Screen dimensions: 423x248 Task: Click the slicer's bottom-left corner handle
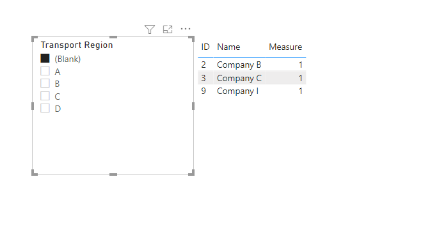point(35,173)
